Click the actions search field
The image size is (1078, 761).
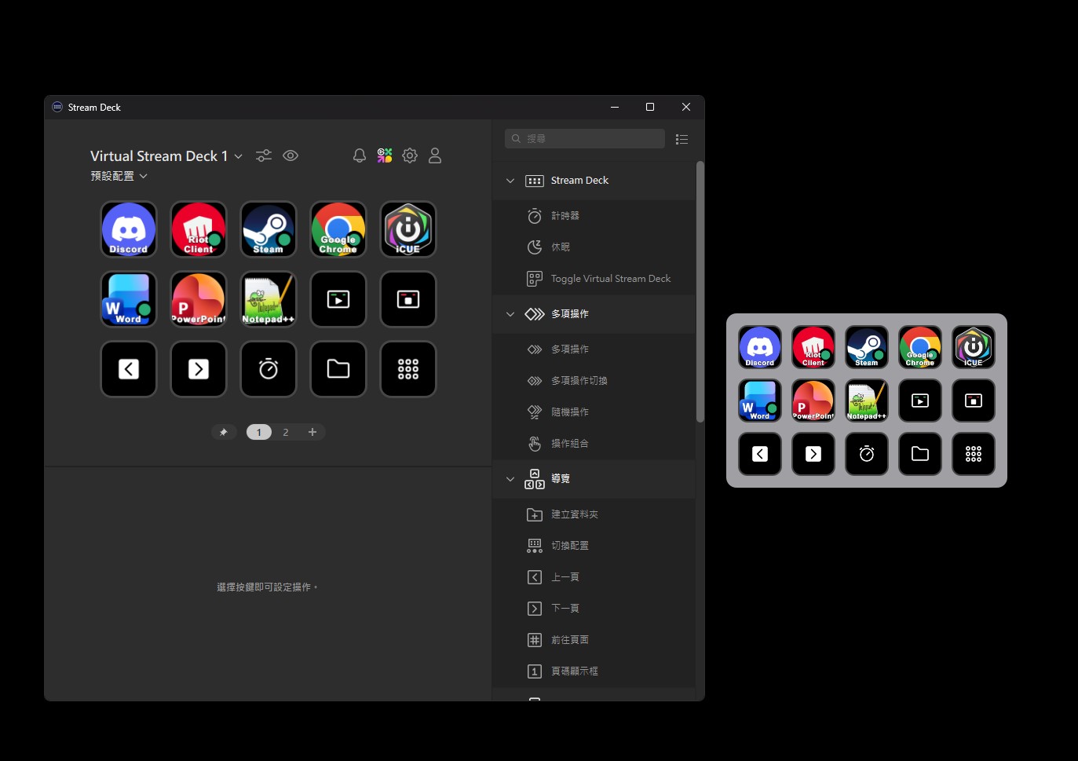tap(585, 139)
